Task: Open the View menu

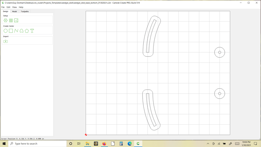Action: tap(14, 7)
